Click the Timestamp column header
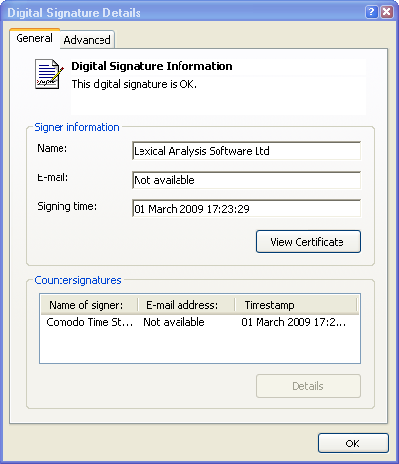The height and width of the screenshot is (464, 399). click(296, 305)
